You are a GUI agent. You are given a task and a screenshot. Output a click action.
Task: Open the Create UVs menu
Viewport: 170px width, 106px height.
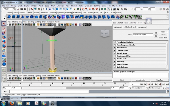tap(89, 6)
